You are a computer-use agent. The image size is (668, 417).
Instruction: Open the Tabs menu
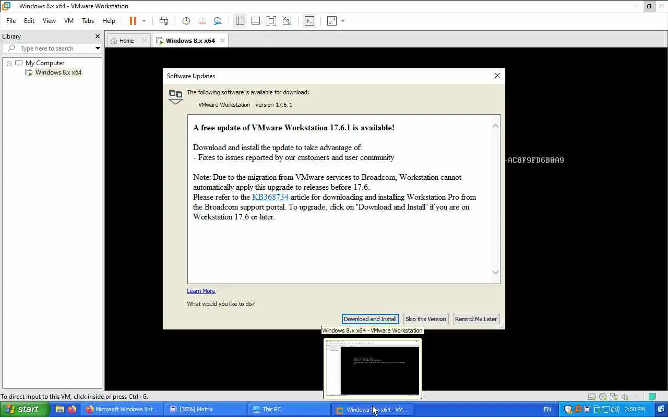(88, 21)
